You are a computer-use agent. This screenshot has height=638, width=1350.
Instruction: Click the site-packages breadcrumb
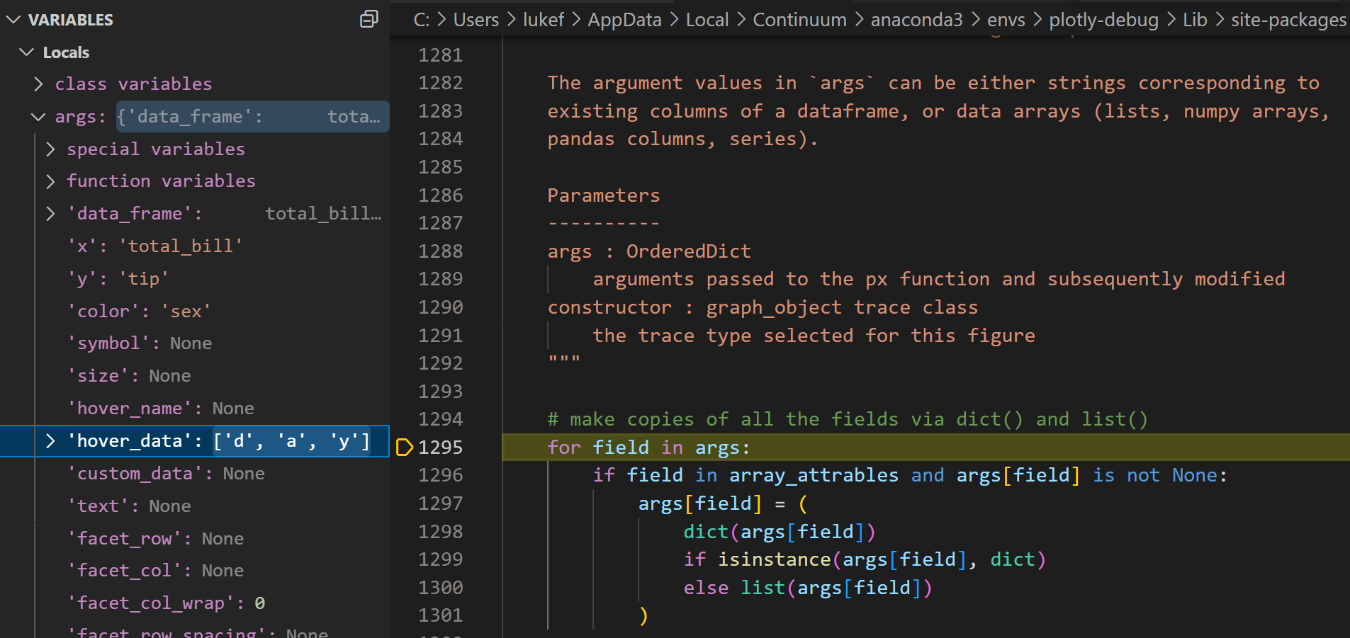(x=1288, y=20)
